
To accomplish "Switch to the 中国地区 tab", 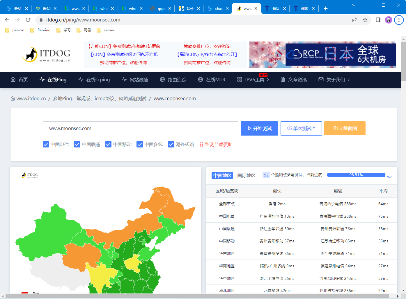I will tap(222, 175).
